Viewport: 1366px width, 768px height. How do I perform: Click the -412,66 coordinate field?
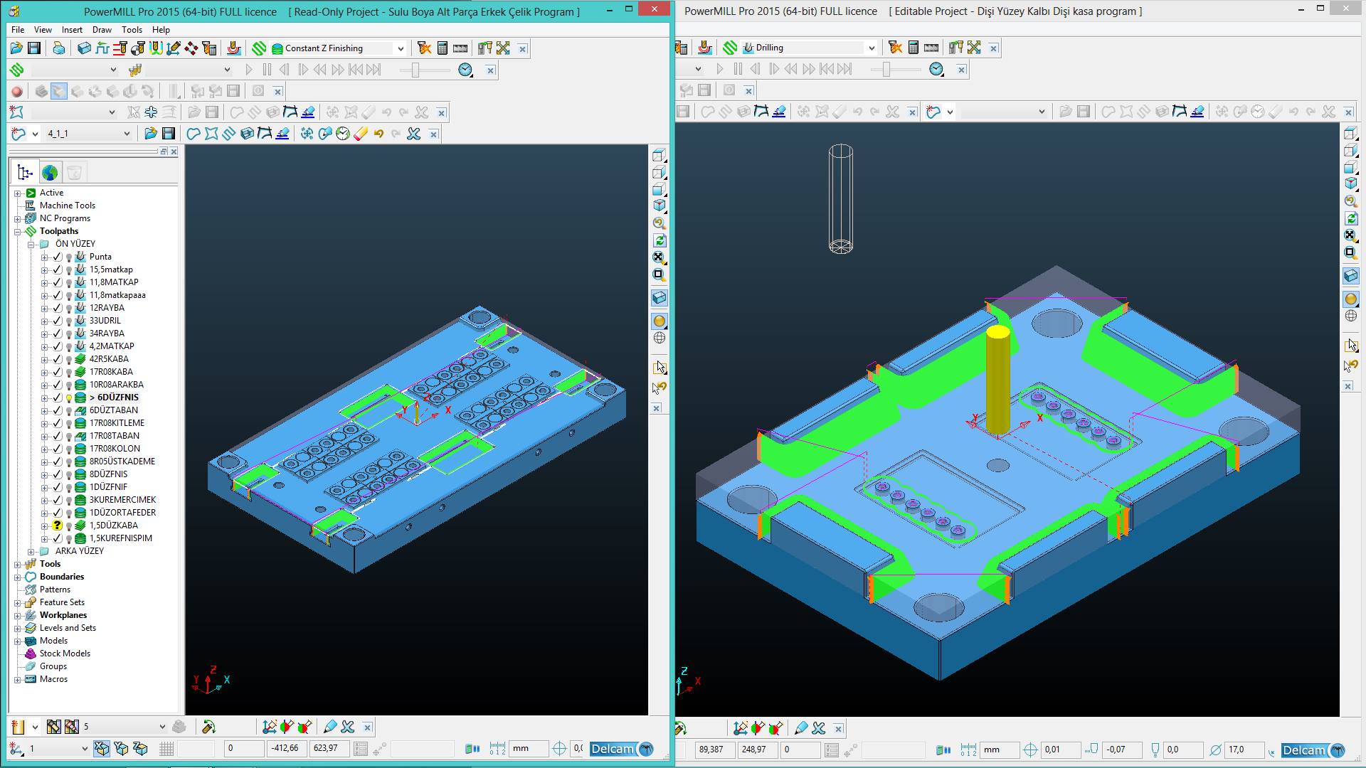click(x=287, y=748)
